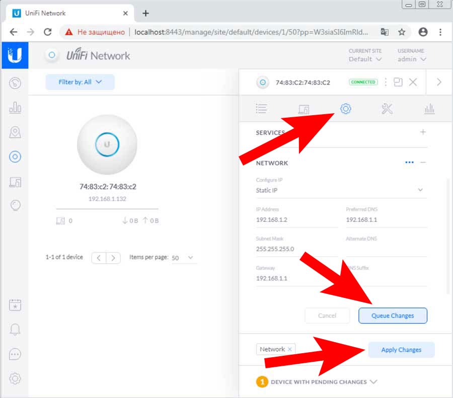Image resolution: width=453 pixels, height=398 pixels.
Task: Open Items per page 50 dropdown
Action: pyautogui.click(x=183, y=258)
